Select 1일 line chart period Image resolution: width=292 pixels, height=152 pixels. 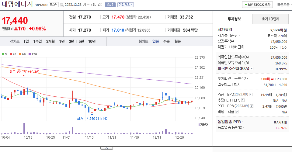click(x=26, y=41)
